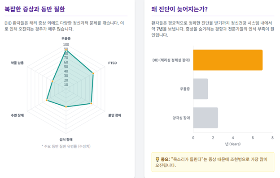The height and width of the screenshot is (178, 280).
Task: Click the yellow 중요 notice box
Action: 213,162
